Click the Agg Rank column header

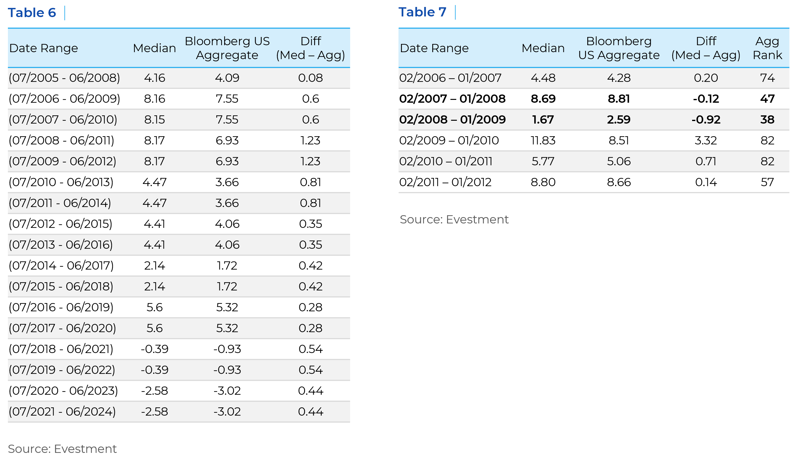[x=767, y=48]
